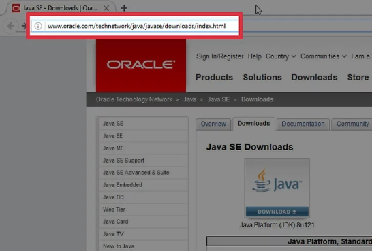The height and width of the screenshot is (251, 372).
Task: Click Downloads breadcrumb item
Action: (x=257, y=99)
